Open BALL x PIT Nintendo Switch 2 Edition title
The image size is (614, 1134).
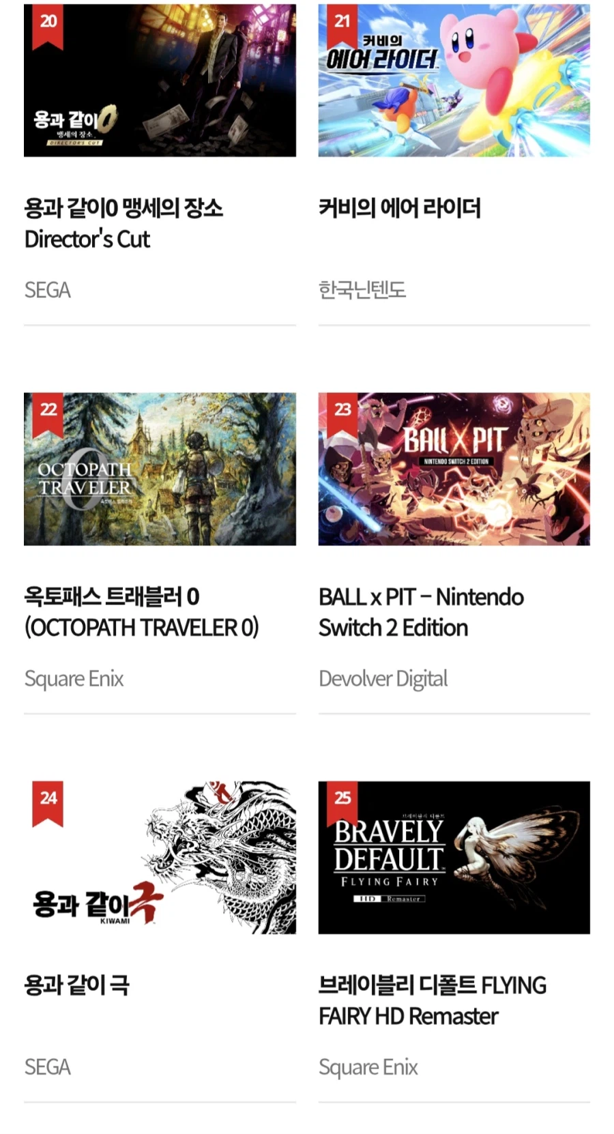pos(421,612)
